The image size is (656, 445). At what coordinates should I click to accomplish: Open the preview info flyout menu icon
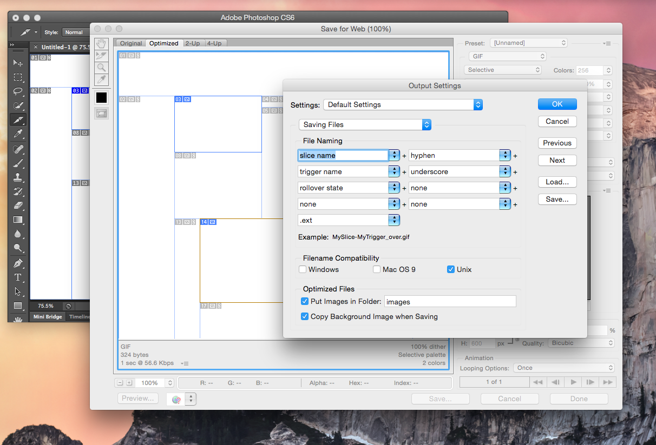(185, 363)
